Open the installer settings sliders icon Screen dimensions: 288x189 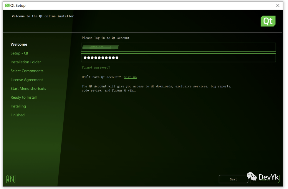coord(11,179)
